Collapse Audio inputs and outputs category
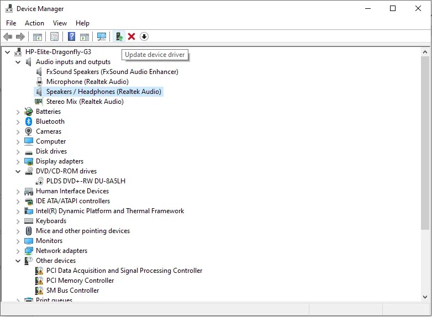Viewport: 432px width, 317px height. coord(18,62)
